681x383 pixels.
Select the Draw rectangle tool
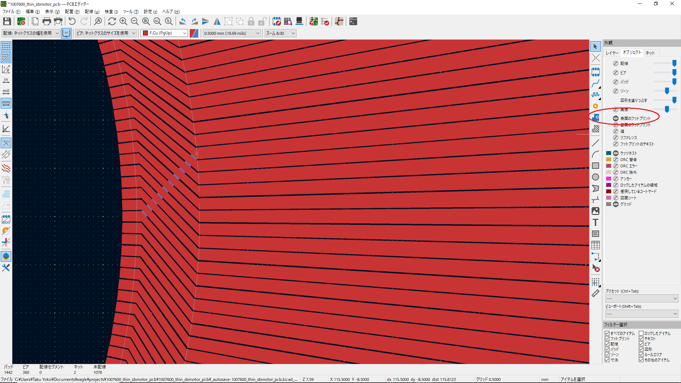click(x=596, y=166)
